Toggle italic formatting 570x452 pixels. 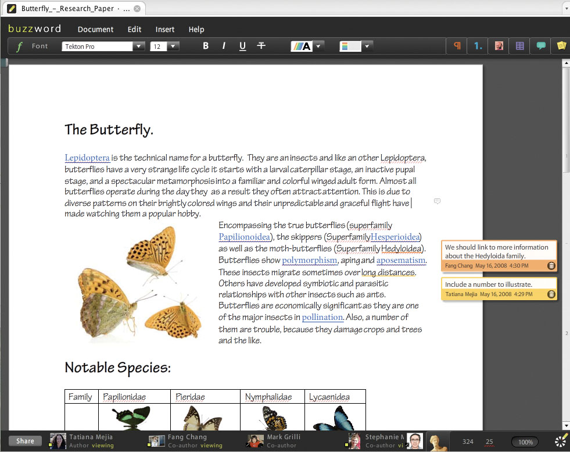click(224, 46)
